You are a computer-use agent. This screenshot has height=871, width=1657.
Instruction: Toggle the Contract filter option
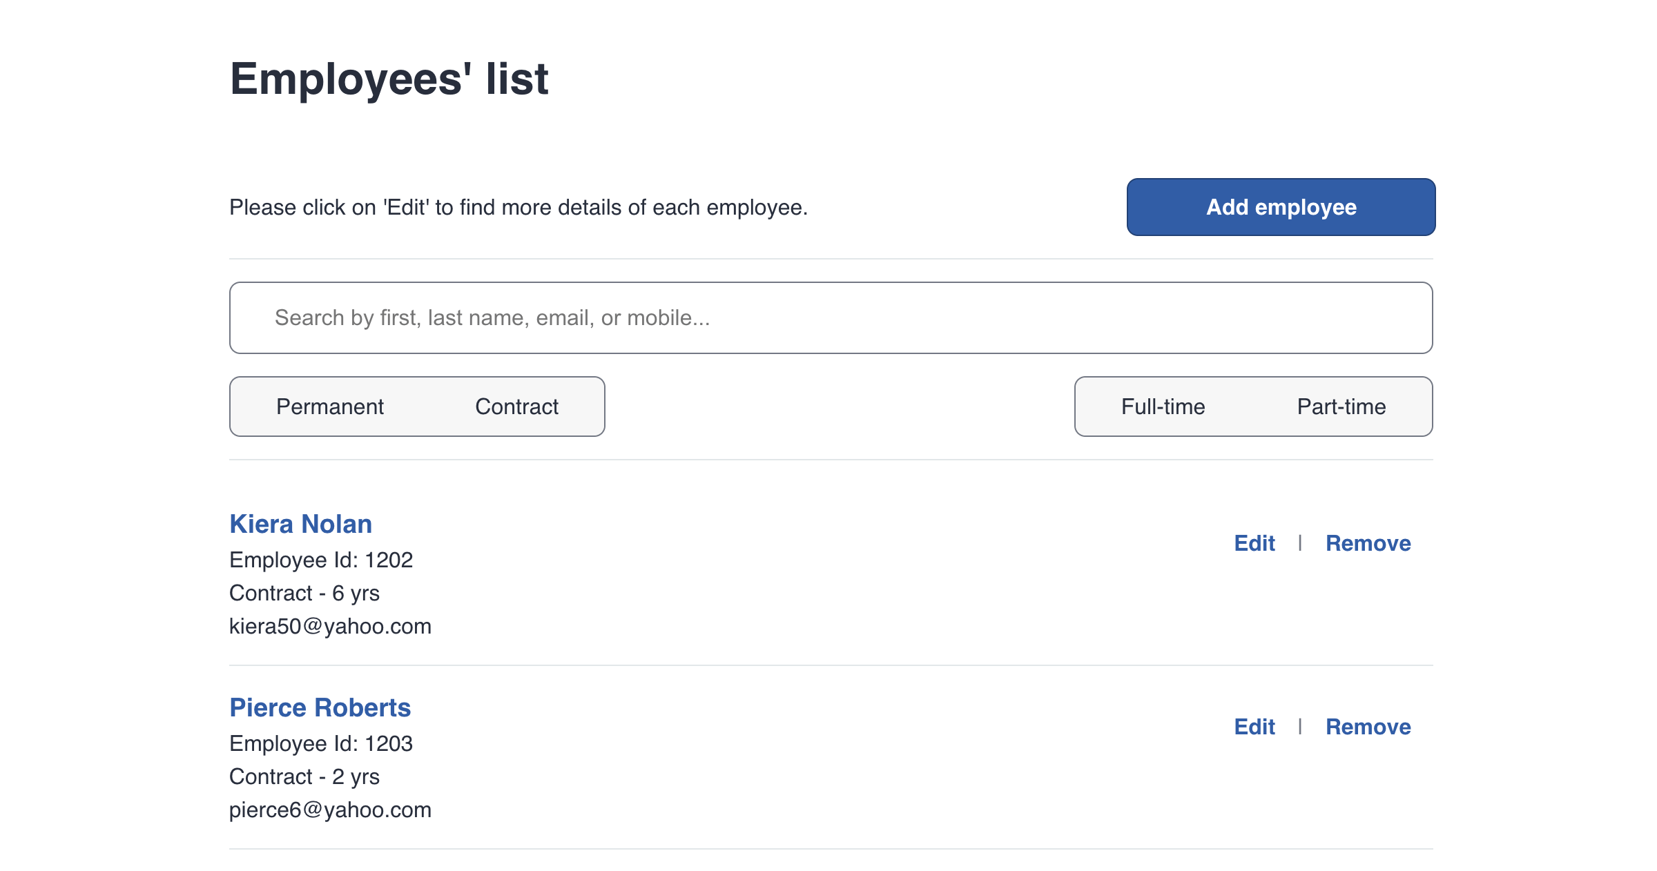point(516,407)
